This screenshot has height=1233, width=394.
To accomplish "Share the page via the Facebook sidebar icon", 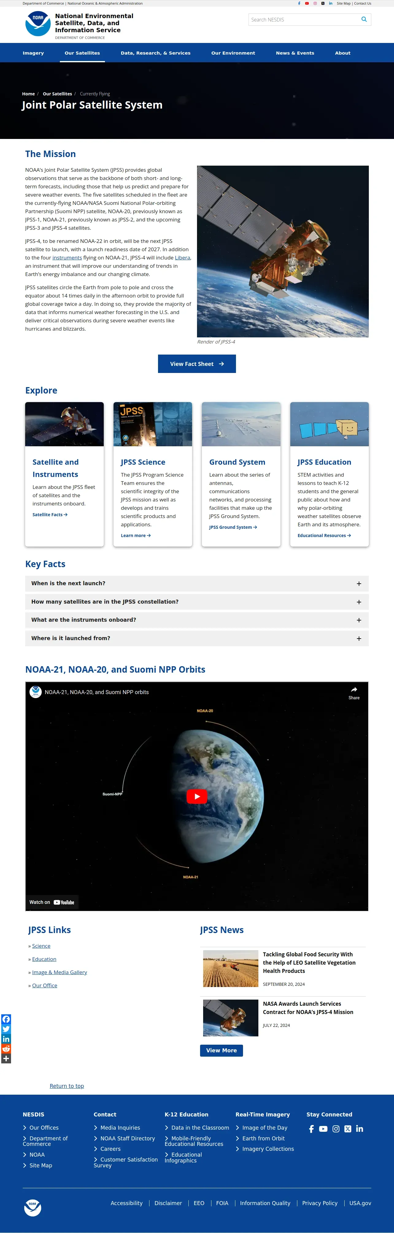I will point(6,1019).
